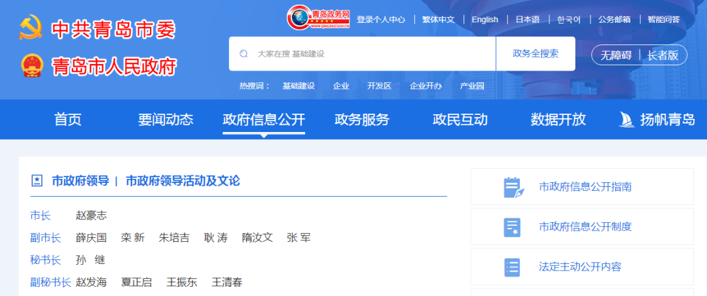The width and height of the screenshot is (707, 296).
Task: Click the sailboat icon next to 扬帆青岛
Action: 626,120
